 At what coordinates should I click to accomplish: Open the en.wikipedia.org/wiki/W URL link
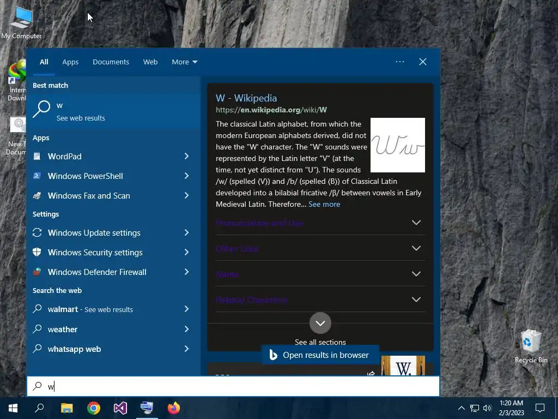coord(271,110)
